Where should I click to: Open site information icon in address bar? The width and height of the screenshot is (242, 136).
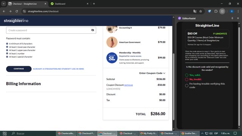pos(24,11)
